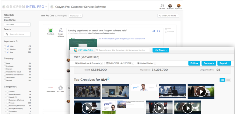Click the G2 Crowd source icon
Image resolution: width=235 pixels, height=114 pixels.
click(x=61, y=88)
